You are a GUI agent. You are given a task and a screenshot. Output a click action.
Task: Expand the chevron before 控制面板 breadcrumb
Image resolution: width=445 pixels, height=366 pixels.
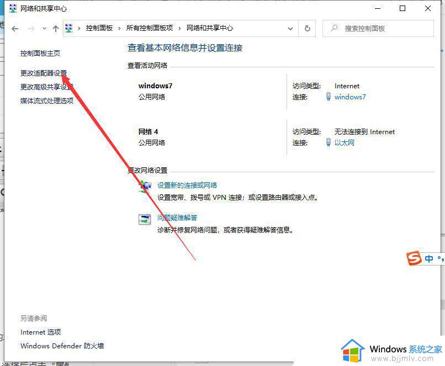79,28
